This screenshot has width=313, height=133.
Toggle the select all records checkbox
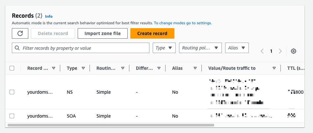pos(12,68)
